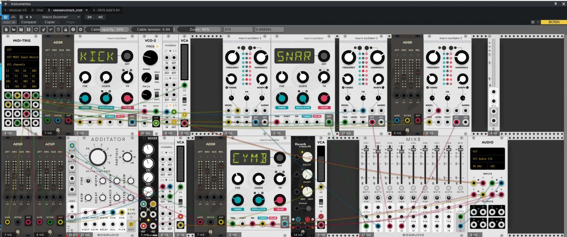This screenshot has width=567, height=237.
Task: Click the pin icon at top right
Action: [555, 4]
